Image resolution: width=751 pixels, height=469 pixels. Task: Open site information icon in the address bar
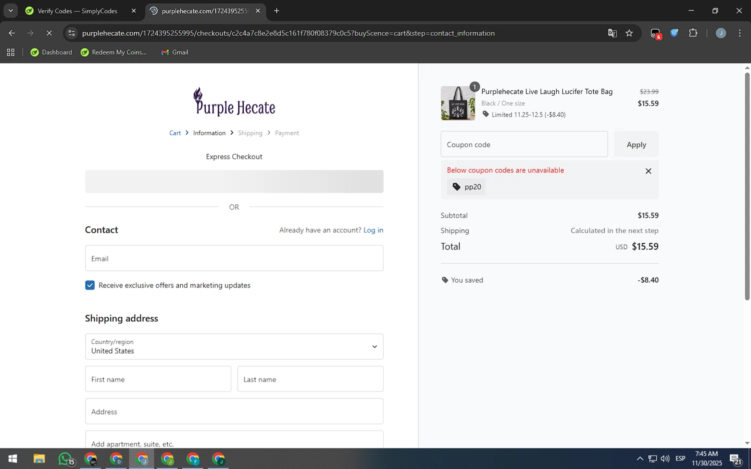coord(72,33)
